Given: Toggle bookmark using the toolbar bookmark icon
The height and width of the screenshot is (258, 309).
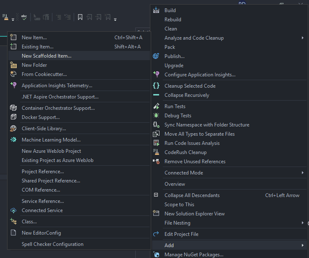Looking at the screenshot, I should point(80,17).
